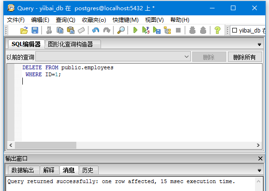This screenshot has height=191, width=269.
Task: Execute query and save results to file
Action: pos(157,30)
